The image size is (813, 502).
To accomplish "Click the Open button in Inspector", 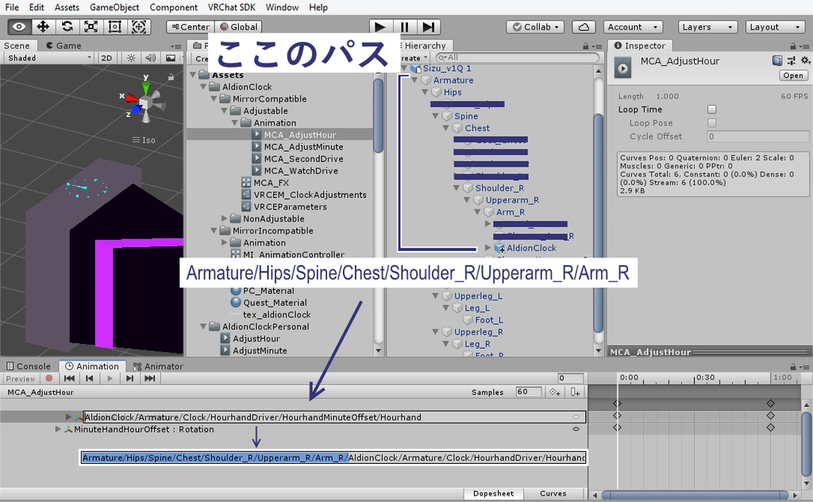I will click(x=793, y=75).
